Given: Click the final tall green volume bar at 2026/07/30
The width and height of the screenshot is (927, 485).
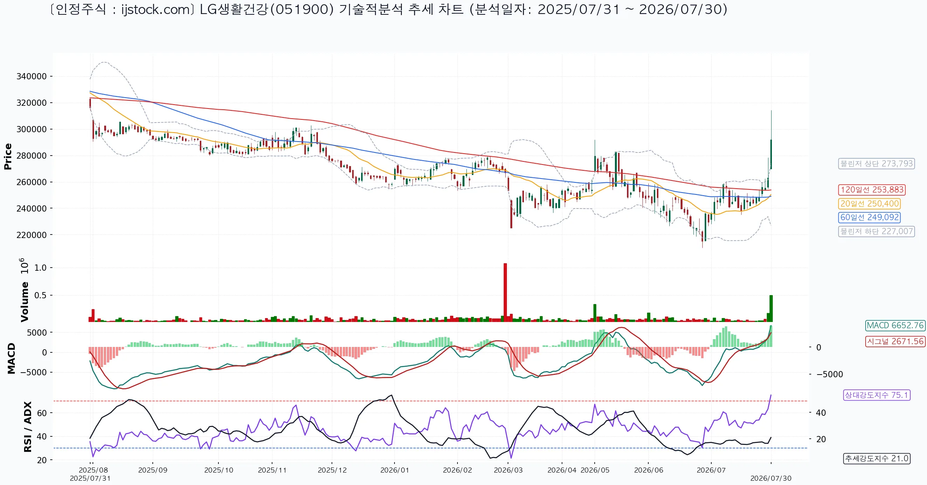Looking at the screenshot, I should [771, 308].
